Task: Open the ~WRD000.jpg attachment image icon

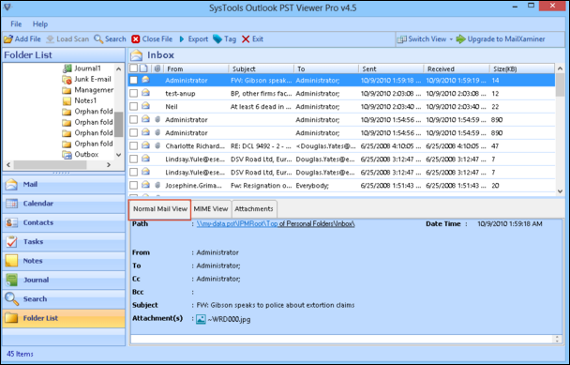Action: [x=201, y=320]
